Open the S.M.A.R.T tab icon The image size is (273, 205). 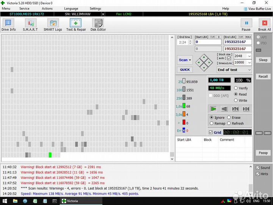pyautogui.click(x=30, y=25)
